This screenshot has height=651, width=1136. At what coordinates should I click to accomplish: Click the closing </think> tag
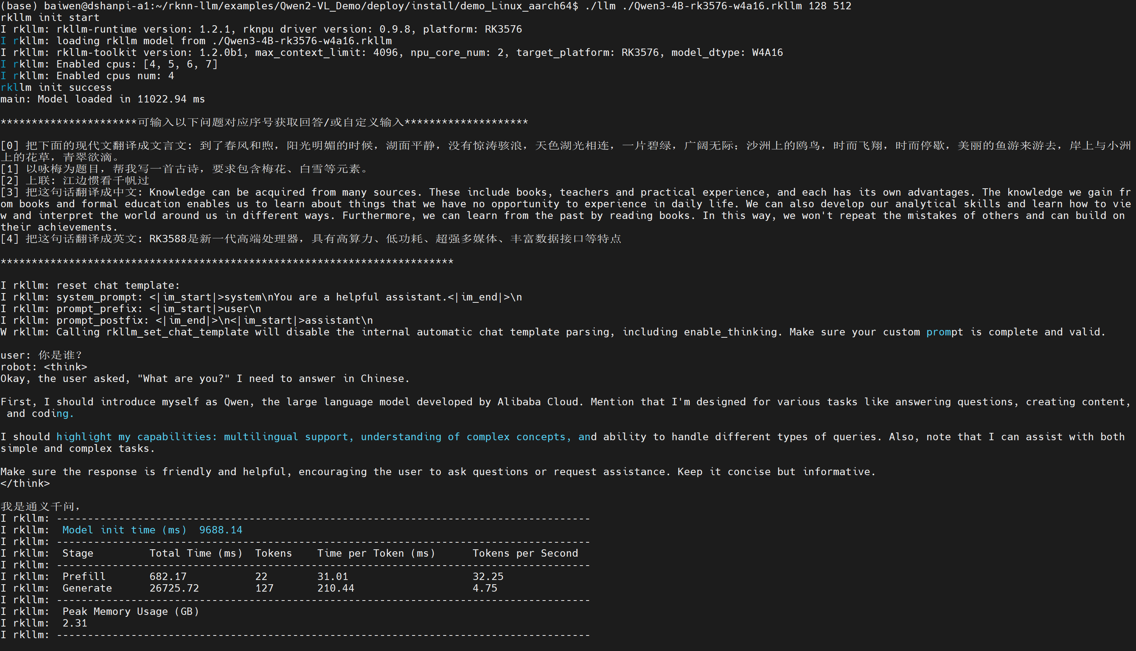(25, 483)
